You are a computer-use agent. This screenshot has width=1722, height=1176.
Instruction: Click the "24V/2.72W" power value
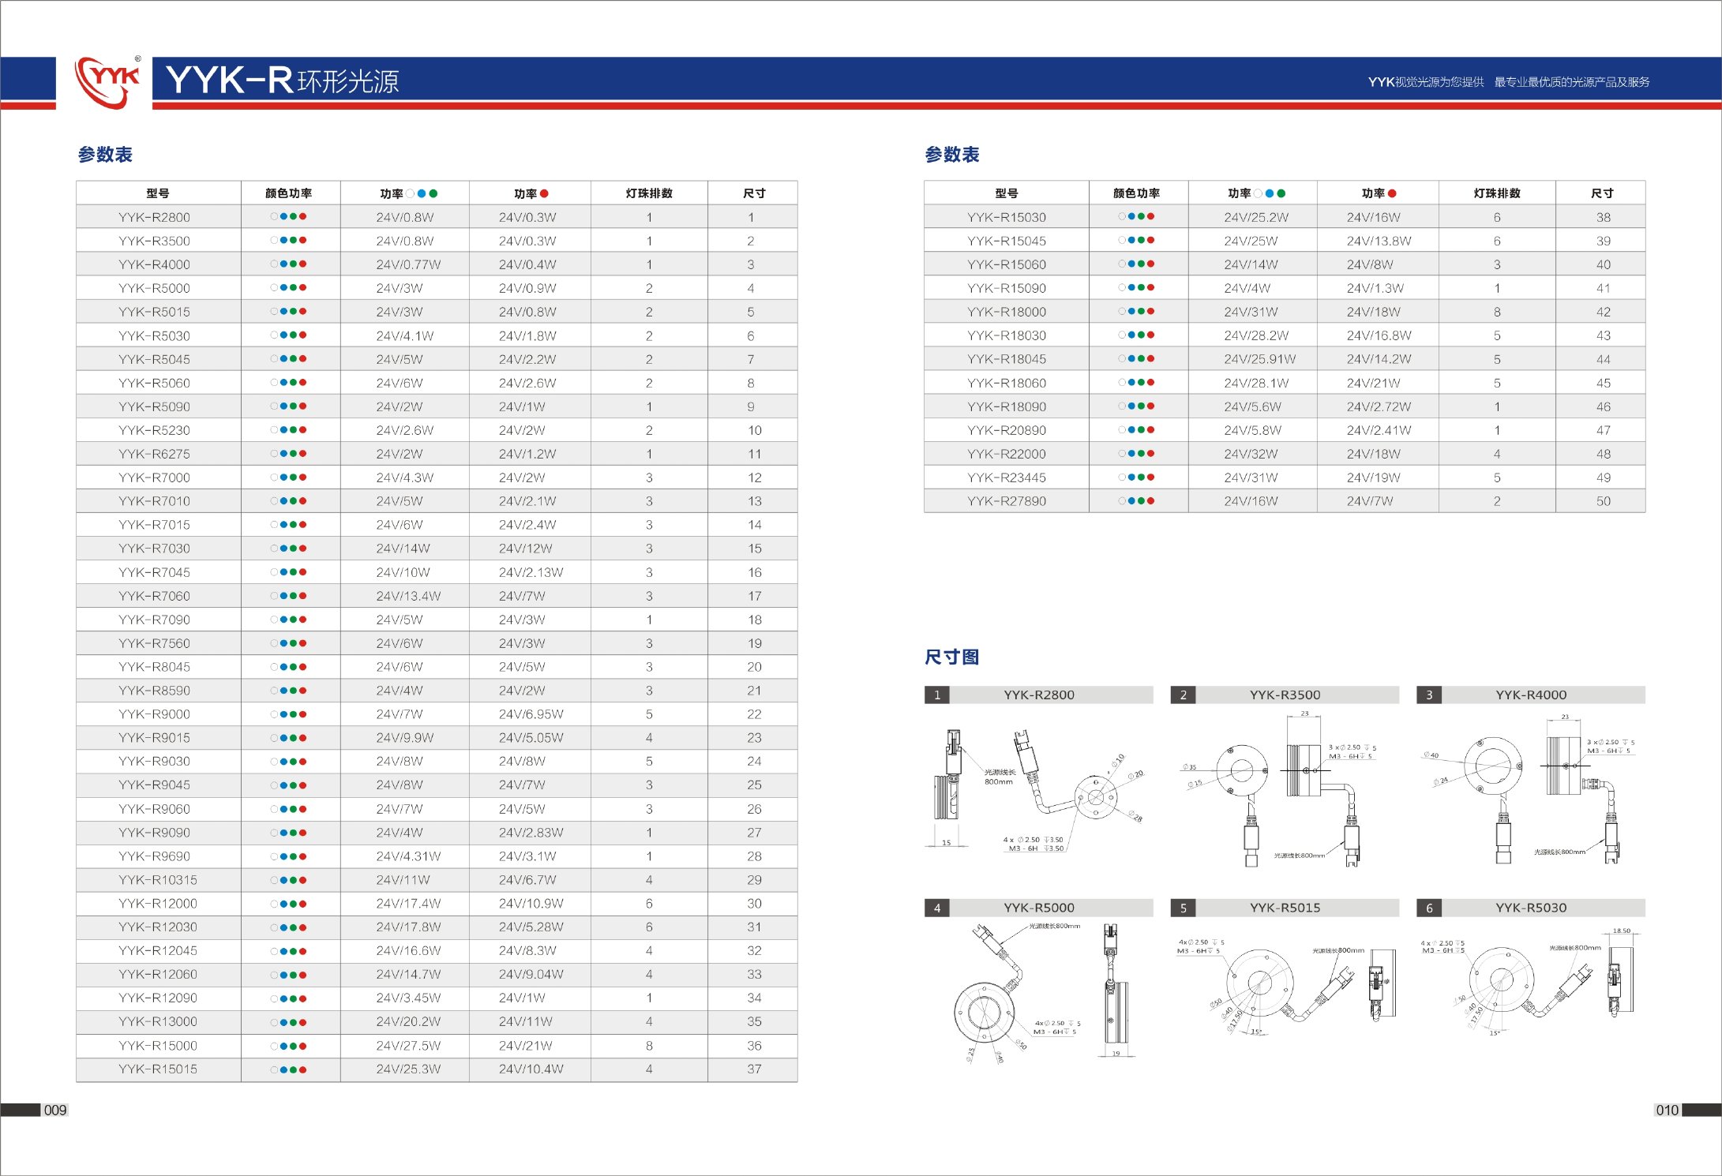[x=1379, y=406]
